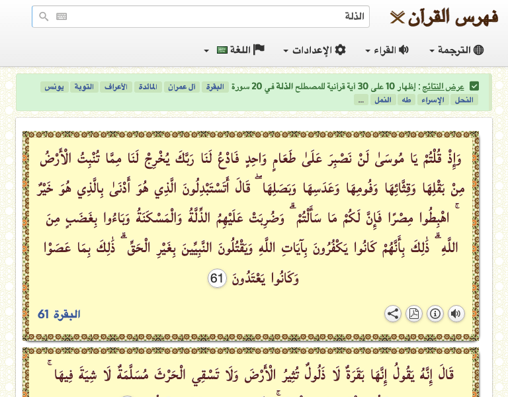
Task: Open the اللغة language menu
Action: 238,50
